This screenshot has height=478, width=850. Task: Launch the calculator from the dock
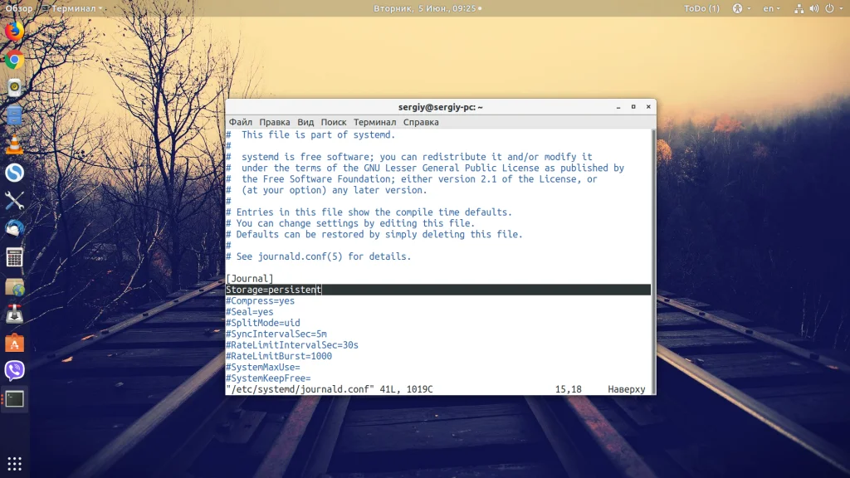14,257
